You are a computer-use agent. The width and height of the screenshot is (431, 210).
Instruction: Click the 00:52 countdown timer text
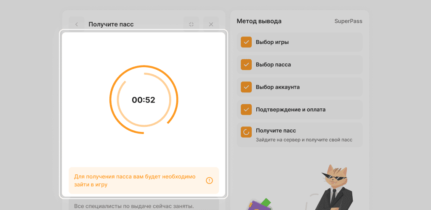click(144, 100)
